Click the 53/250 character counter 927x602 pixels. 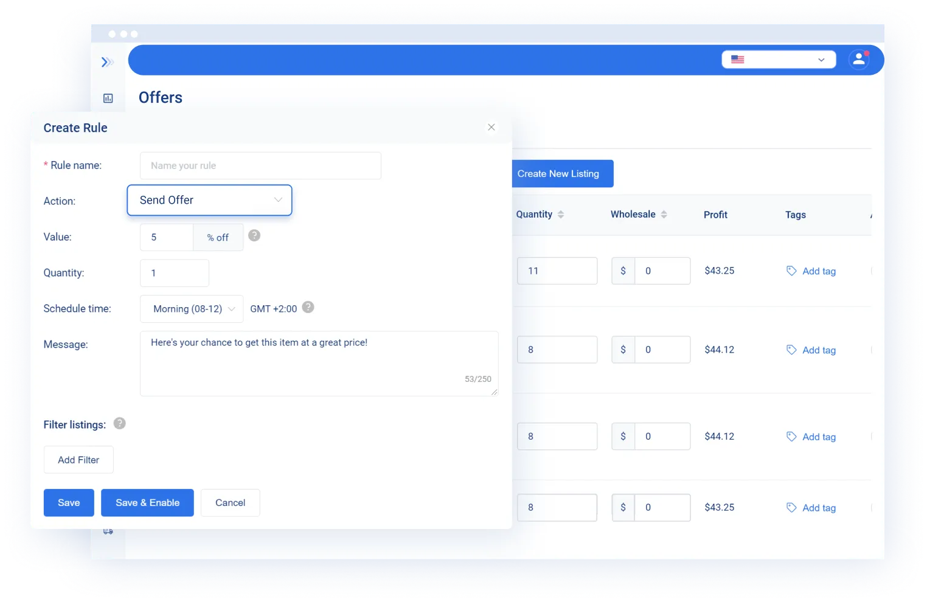pyautogui.click(x=478, y=379)
